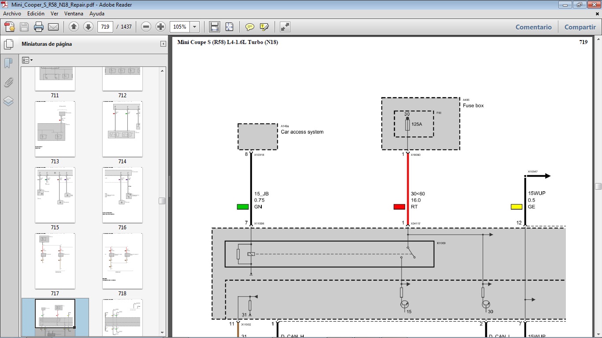
Task: Click the page number field showing 719
Action: pos(105,27)
